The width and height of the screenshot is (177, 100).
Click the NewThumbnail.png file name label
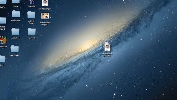pos(45,24)
